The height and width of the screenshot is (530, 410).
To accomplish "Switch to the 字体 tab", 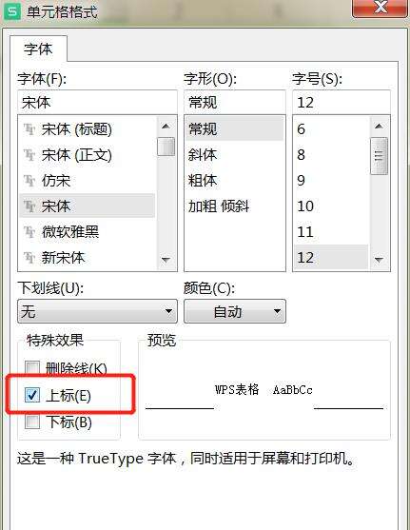I will click(38, 49).
